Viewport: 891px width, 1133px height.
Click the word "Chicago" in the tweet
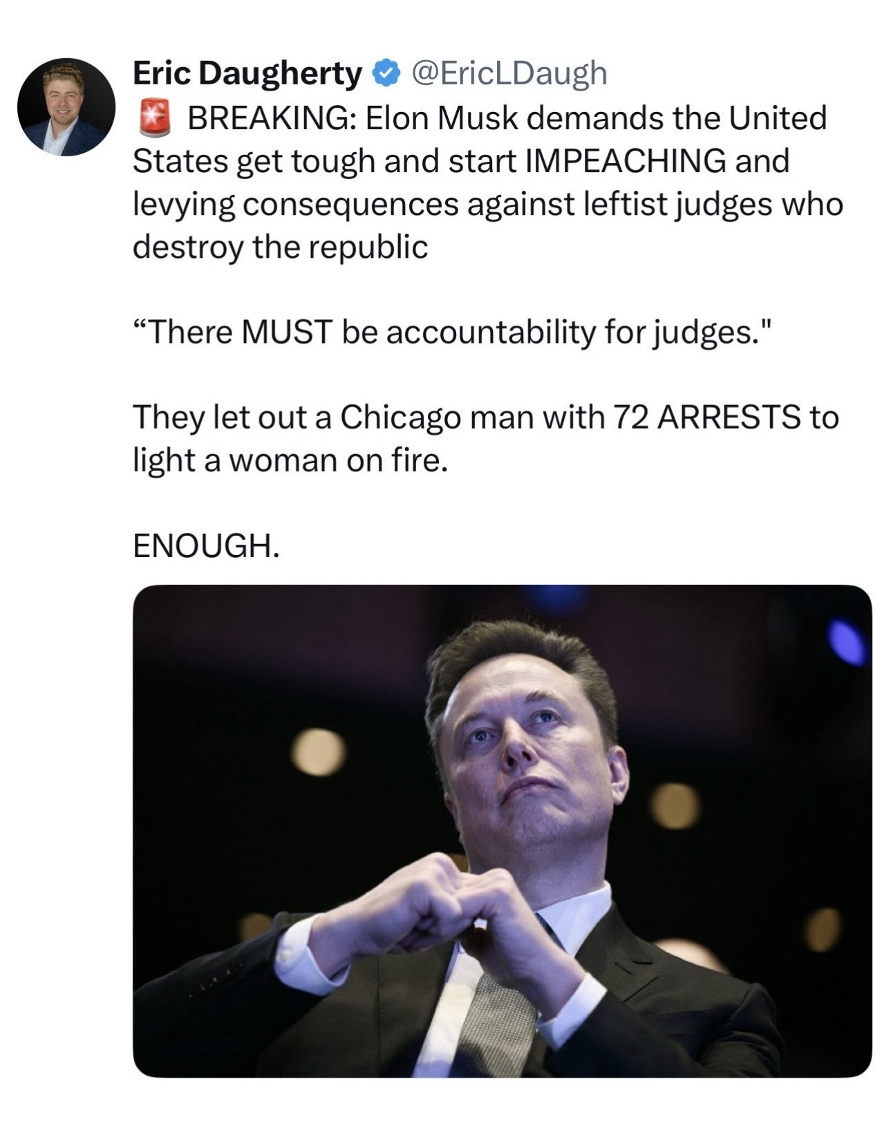400,418
